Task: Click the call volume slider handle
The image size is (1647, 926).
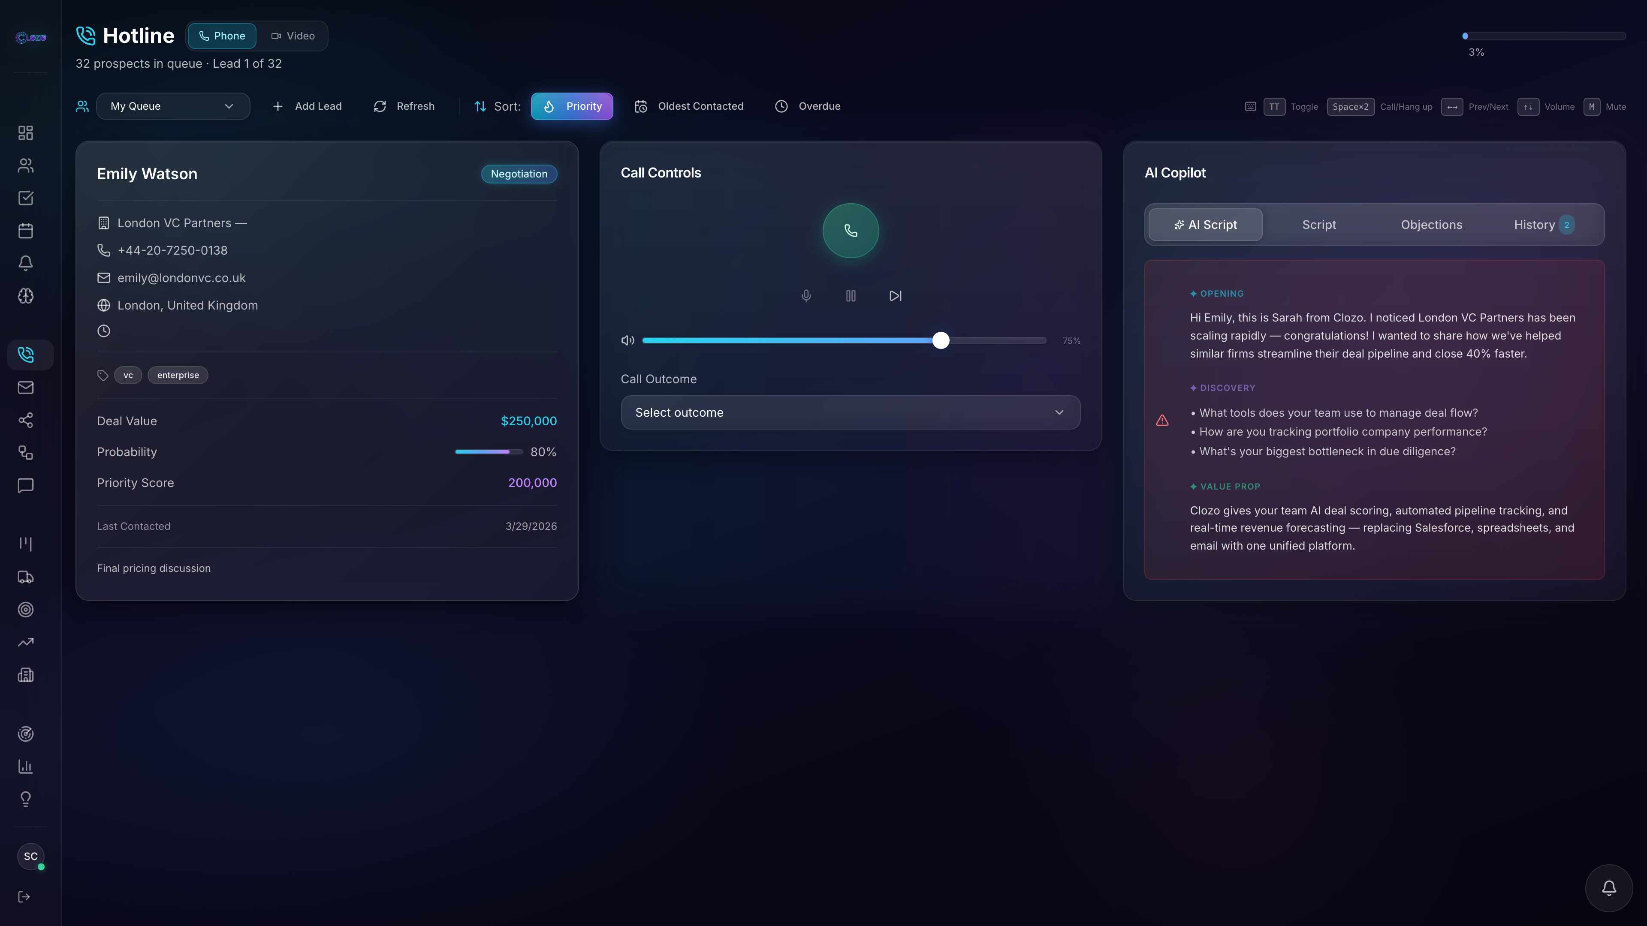Action: [x=941, y=340]
